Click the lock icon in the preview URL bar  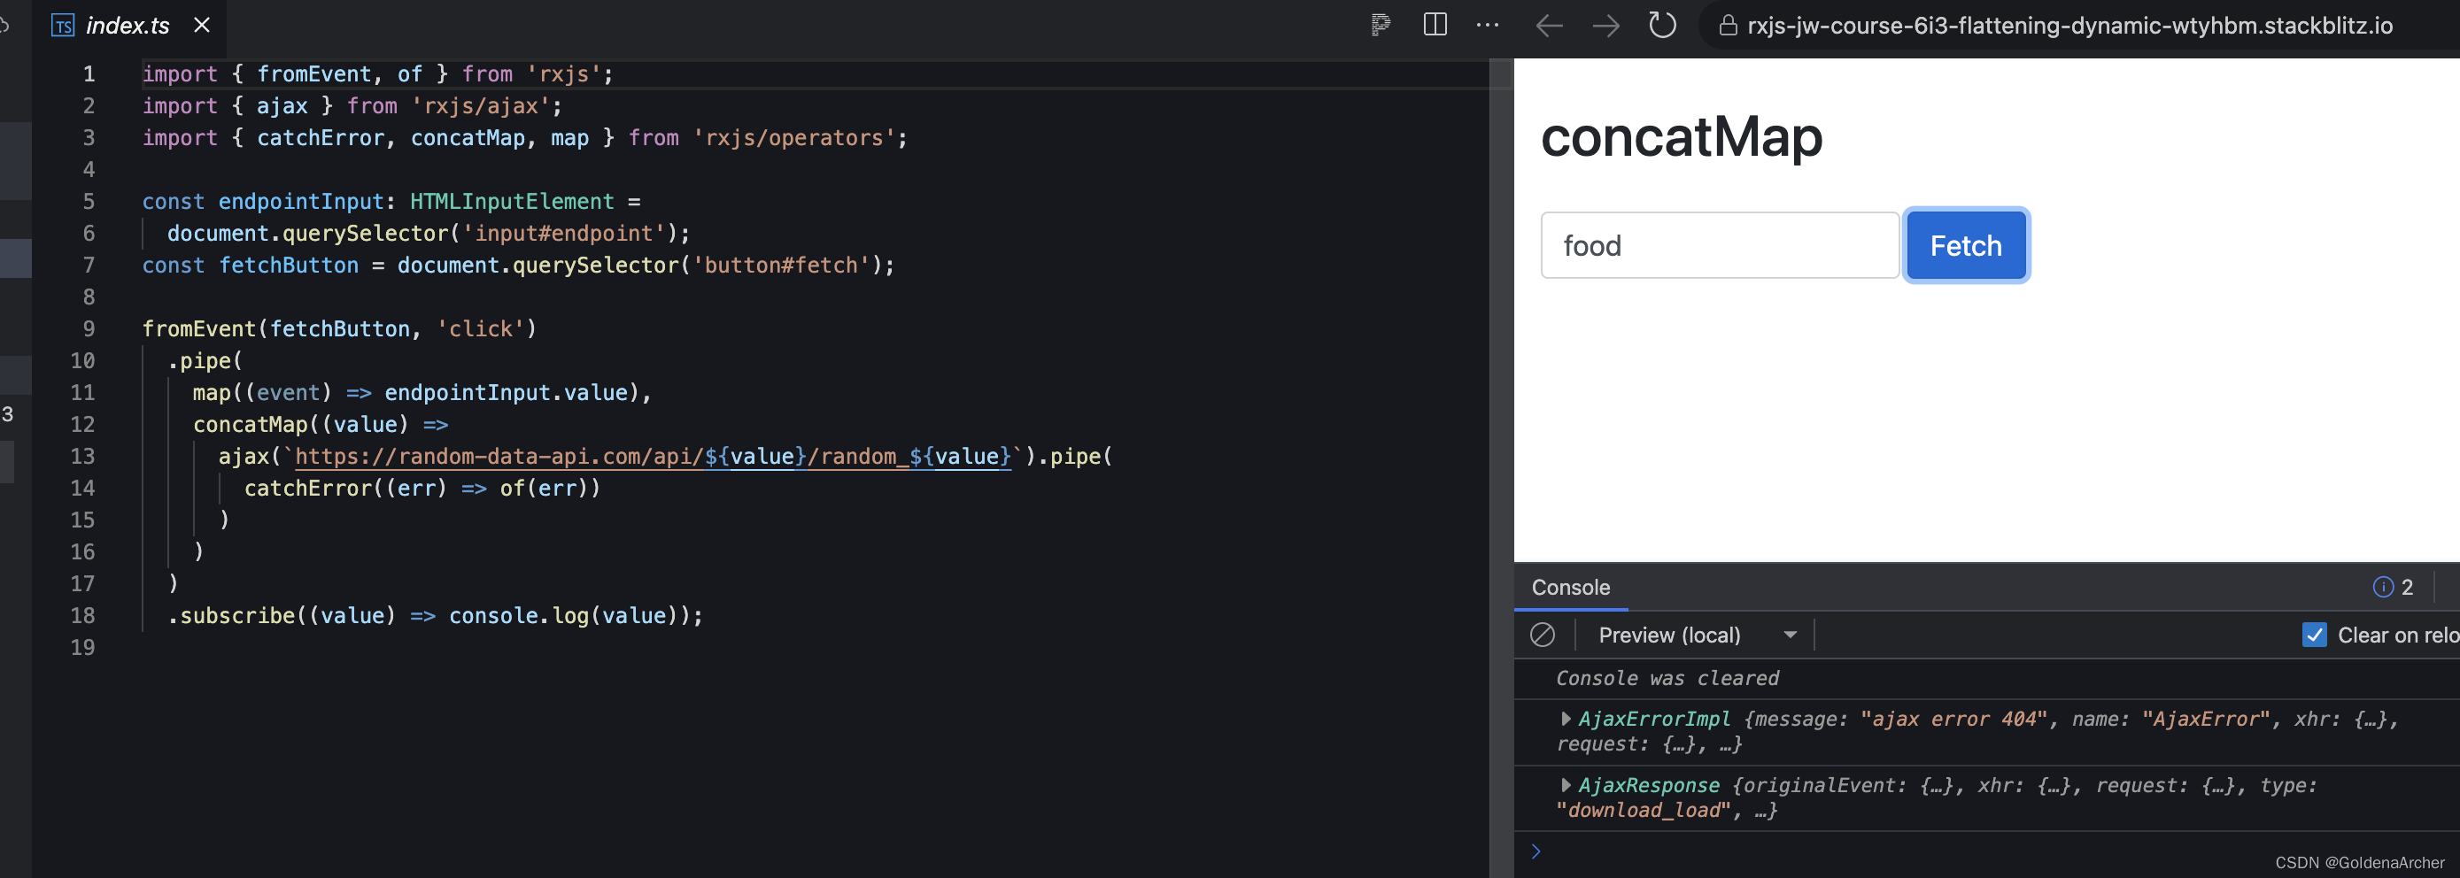[x=1728, y=26]
